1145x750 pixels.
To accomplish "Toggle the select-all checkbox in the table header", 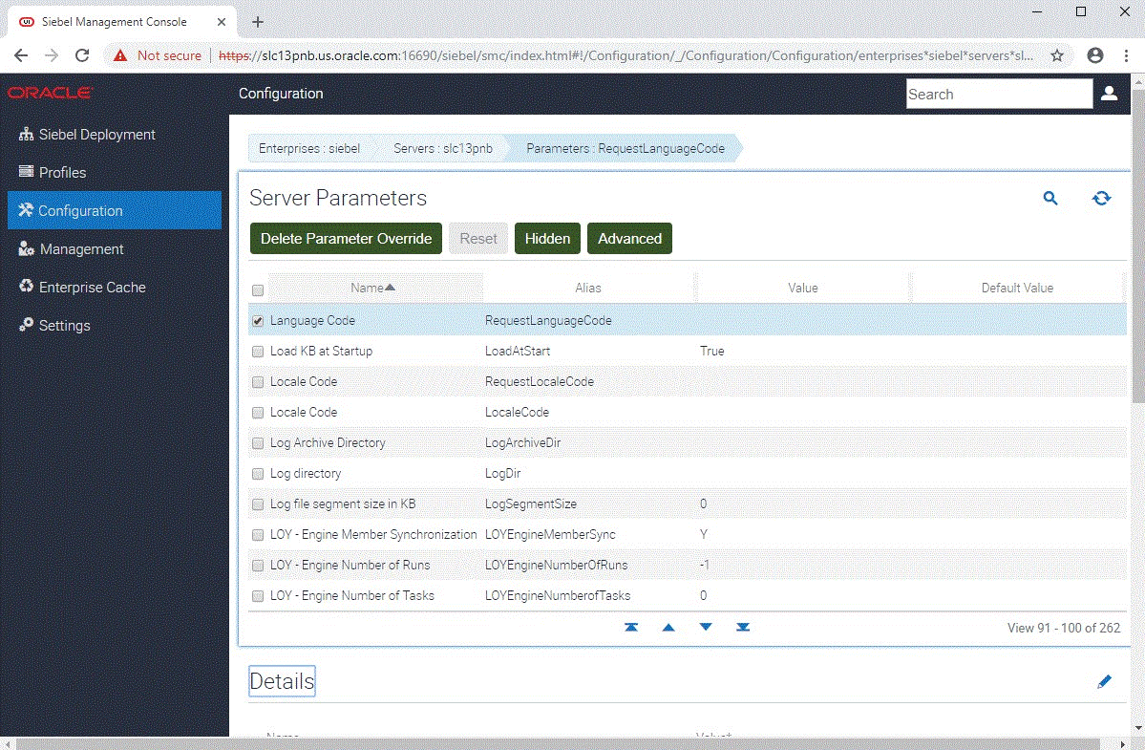I will point(256,288).
